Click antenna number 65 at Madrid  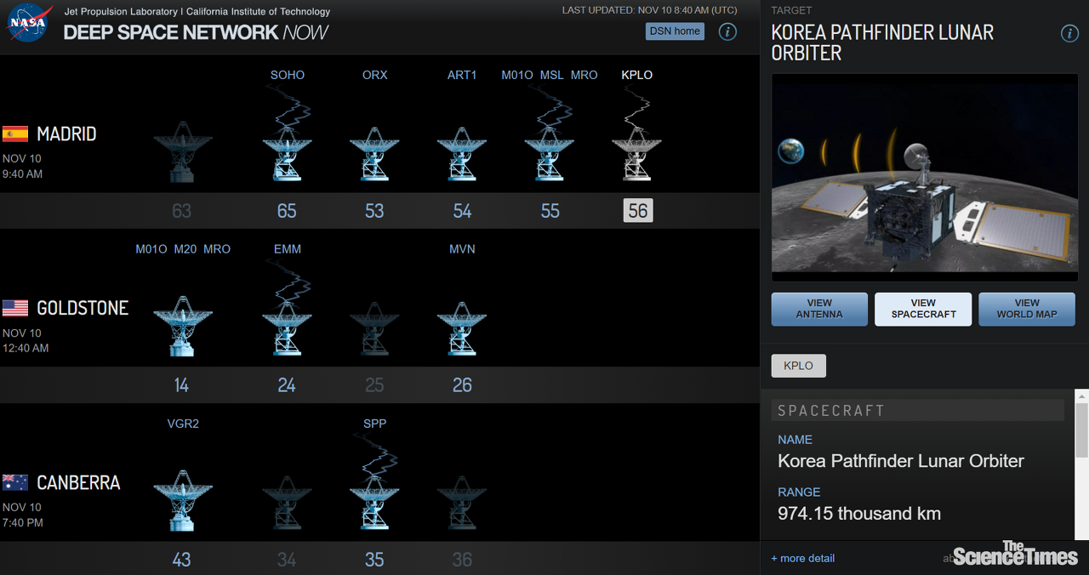coord(287,211)
